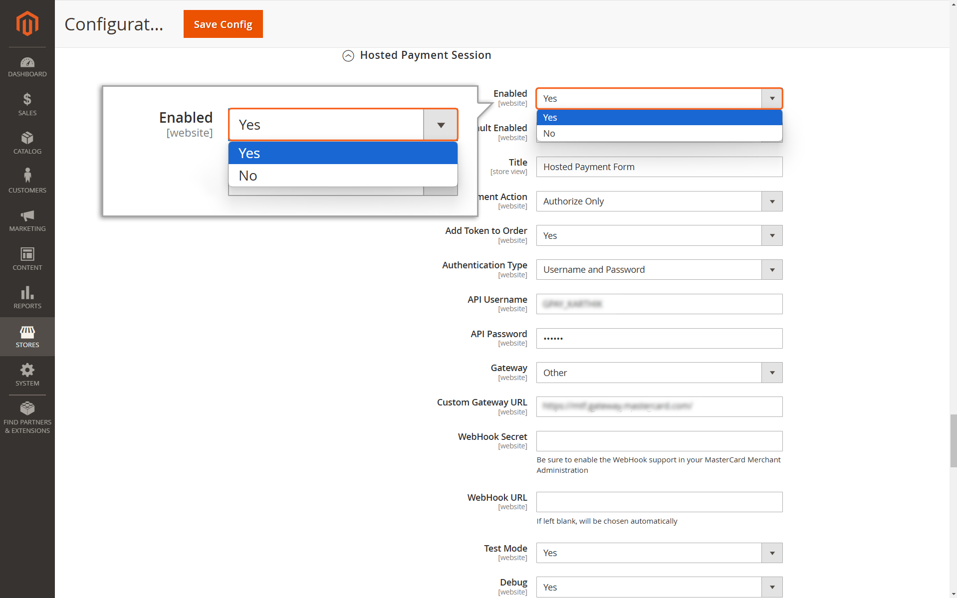Click the vertical page scrollbar thumb
The width and height of the screenshot is (957, 598).
tap(953, 440)
